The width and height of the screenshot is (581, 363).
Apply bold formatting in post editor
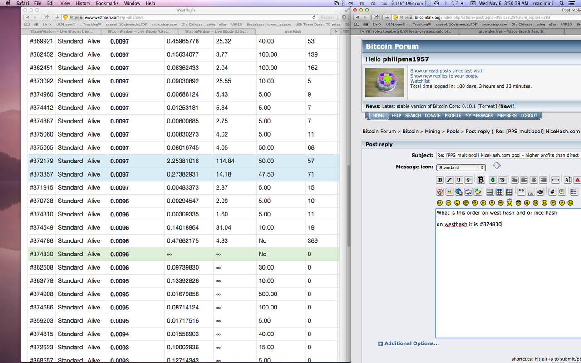pos(440,180)
